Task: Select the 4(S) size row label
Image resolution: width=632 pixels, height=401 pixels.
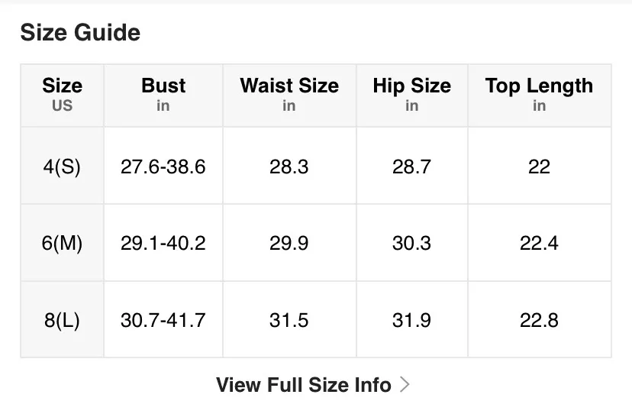Action: [62, 166]
